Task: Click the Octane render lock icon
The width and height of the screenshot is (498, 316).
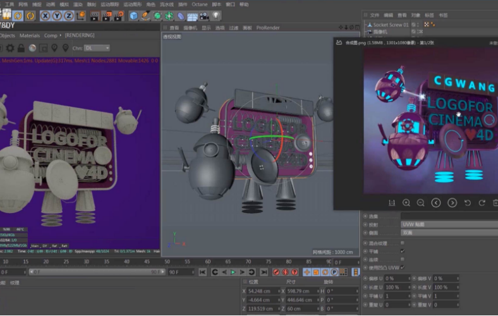Action: point(21,48)
